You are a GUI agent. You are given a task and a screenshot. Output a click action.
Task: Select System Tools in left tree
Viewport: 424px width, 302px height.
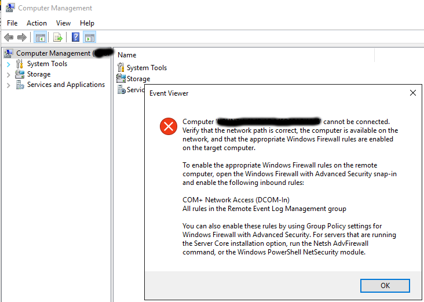(x=47, y=64)
